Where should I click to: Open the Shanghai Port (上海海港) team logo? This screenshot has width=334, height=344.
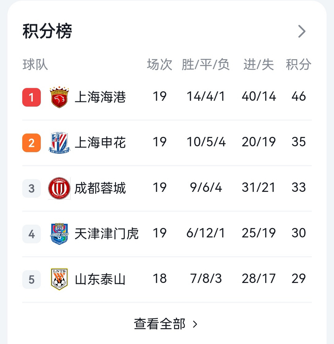tap(59, 97)
